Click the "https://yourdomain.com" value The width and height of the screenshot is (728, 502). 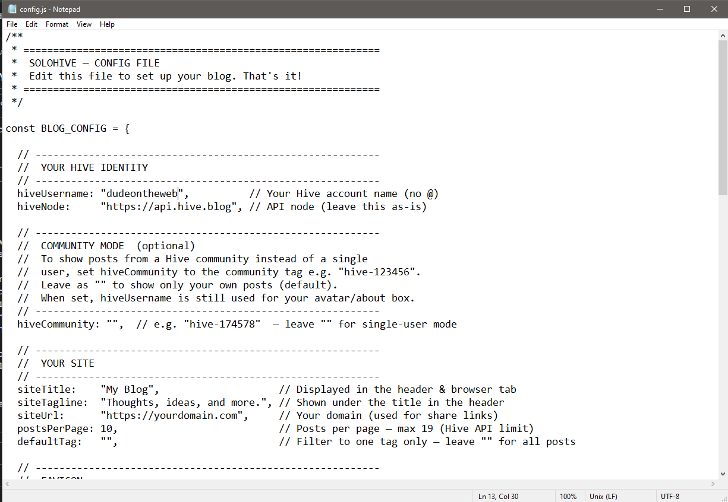click(171, 415)
